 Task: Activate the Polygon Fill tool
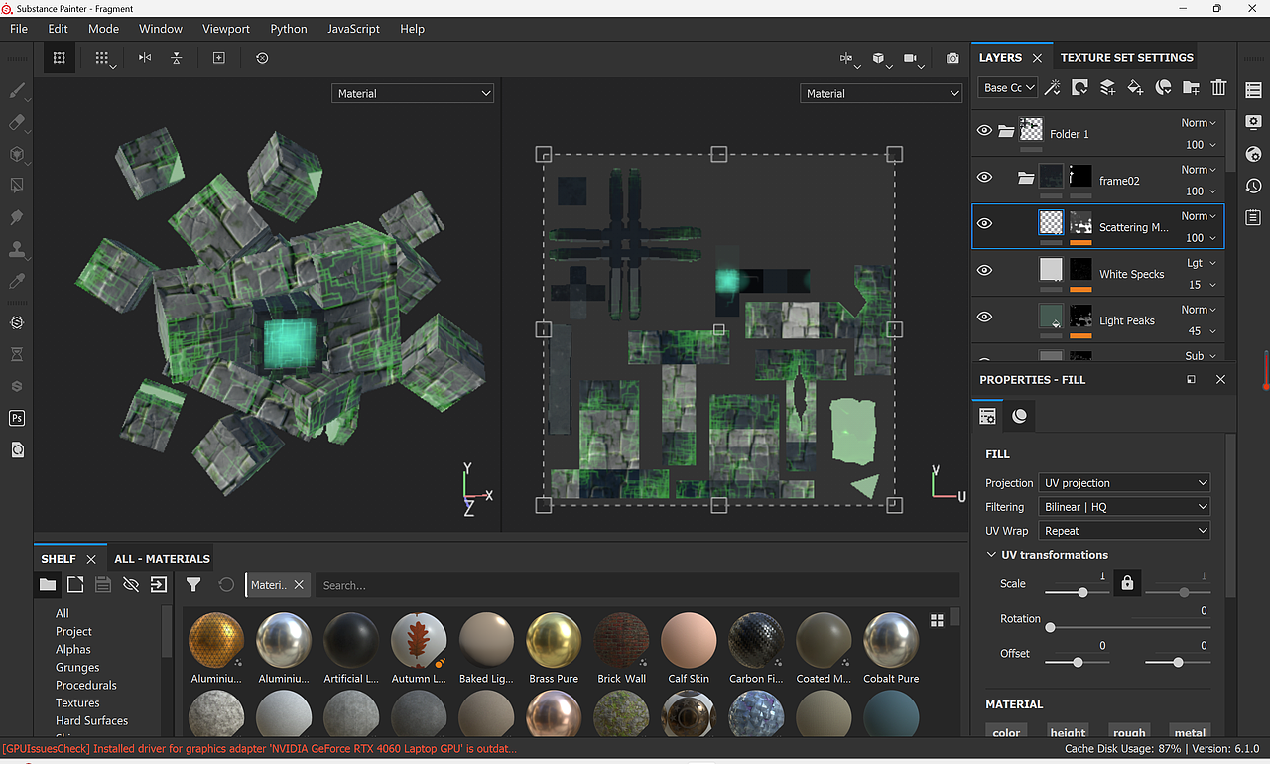click(x=18, y=185)
